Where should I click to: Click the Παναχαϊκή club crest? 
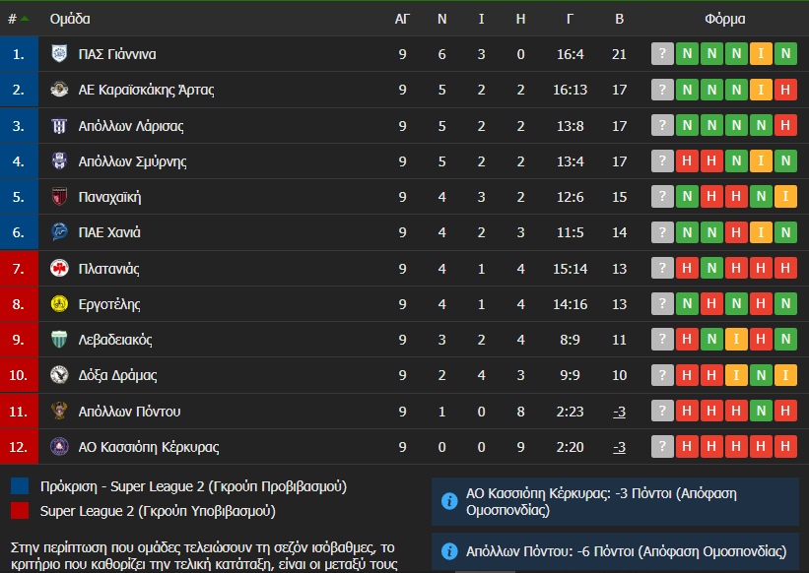point(59,197)
